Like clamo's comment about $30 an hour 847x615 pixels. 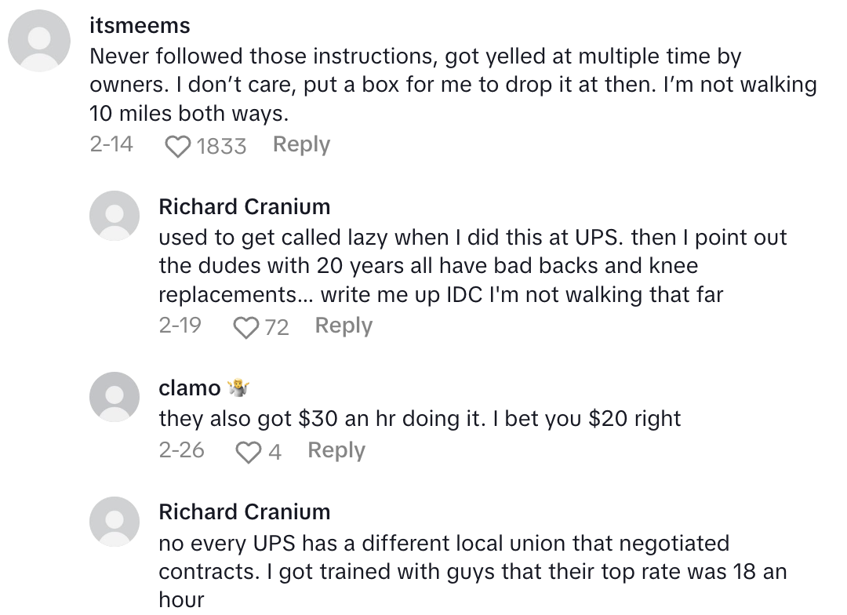[x=248, y=452]
